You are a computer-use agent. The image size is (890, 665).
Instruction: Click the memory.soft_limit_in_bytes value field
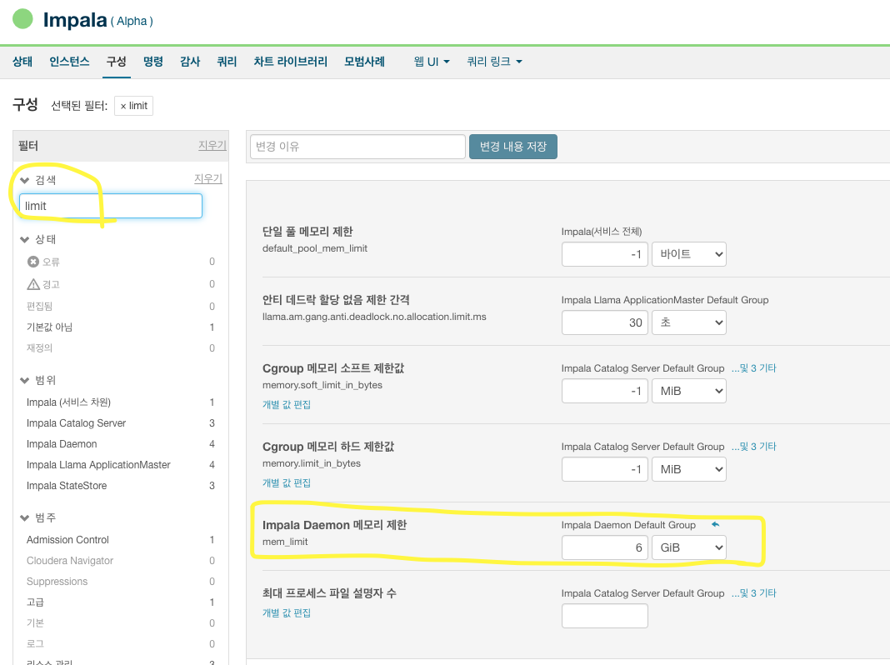pos(604,391)
